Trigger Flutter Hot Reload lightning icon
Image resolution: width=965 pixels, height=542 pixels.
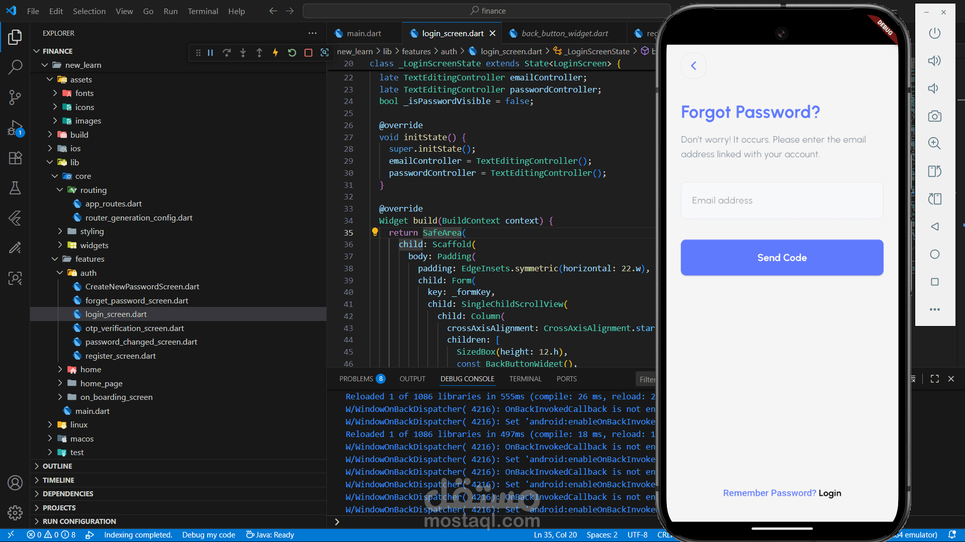click(275, 53)
